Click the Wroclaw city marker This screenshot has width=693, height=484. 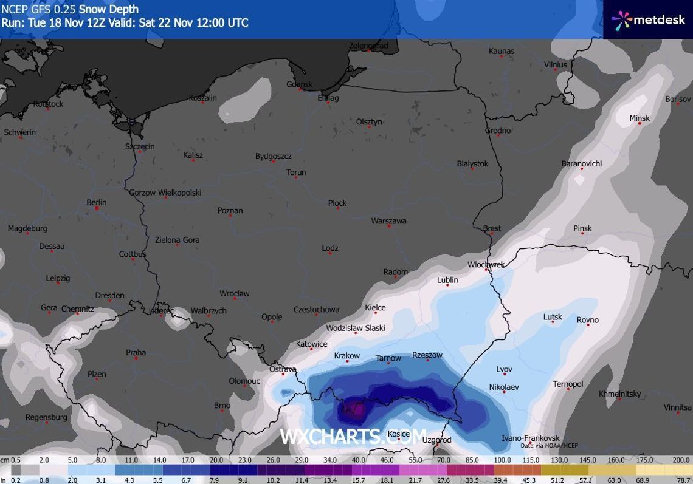coord(234,301)
